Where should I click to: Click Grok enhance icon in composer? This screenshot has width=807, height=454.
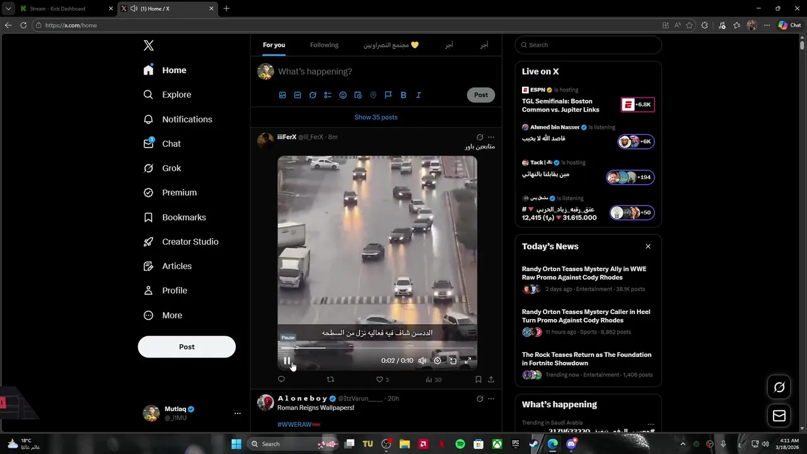313,95
